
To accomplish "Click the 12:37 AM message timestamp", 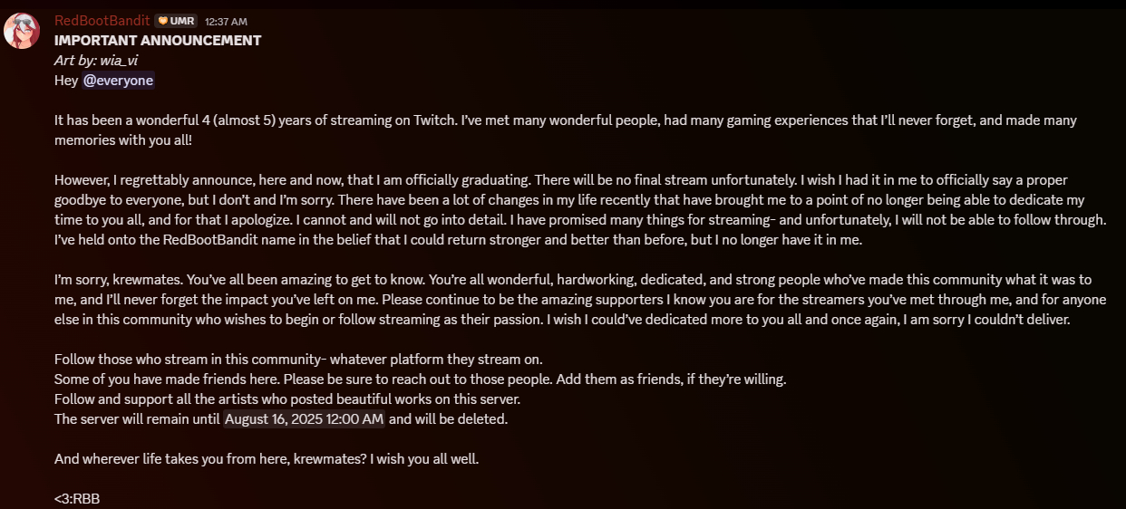I will (226, 21).
